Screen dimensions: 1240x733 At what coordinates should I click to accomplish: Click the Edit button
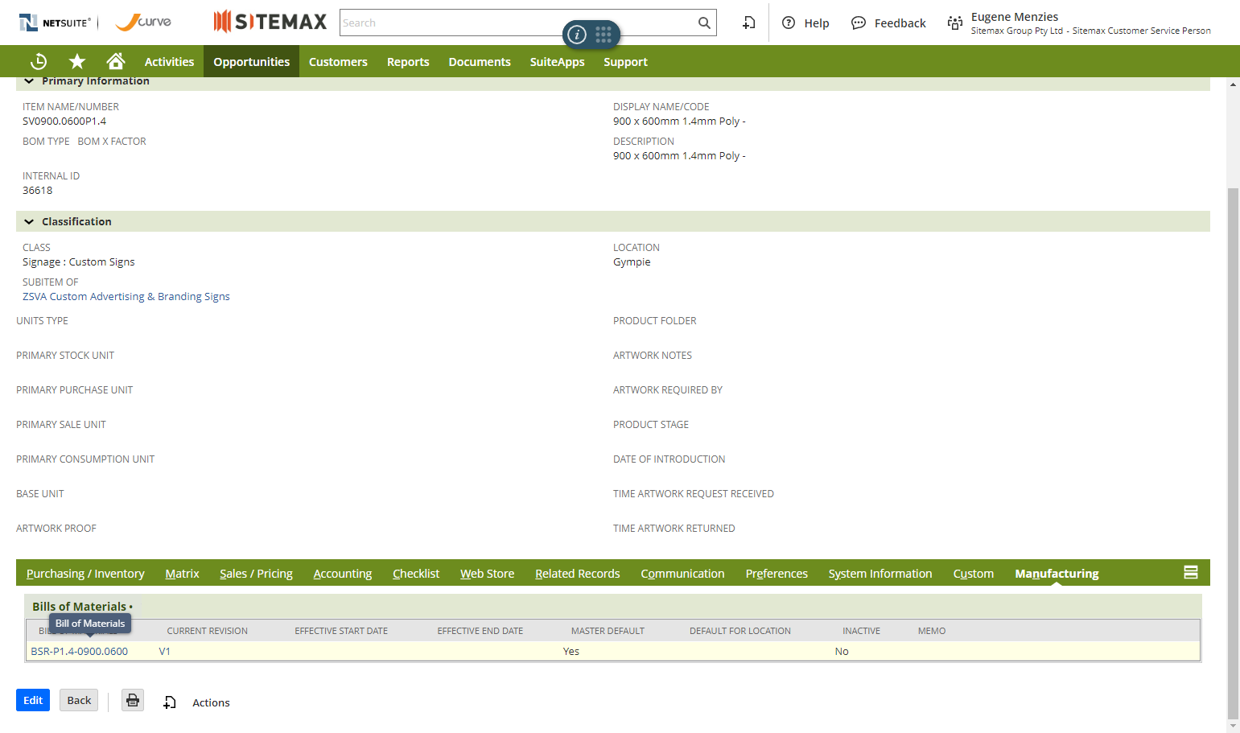pyautogui.click(x=33, y=700)
